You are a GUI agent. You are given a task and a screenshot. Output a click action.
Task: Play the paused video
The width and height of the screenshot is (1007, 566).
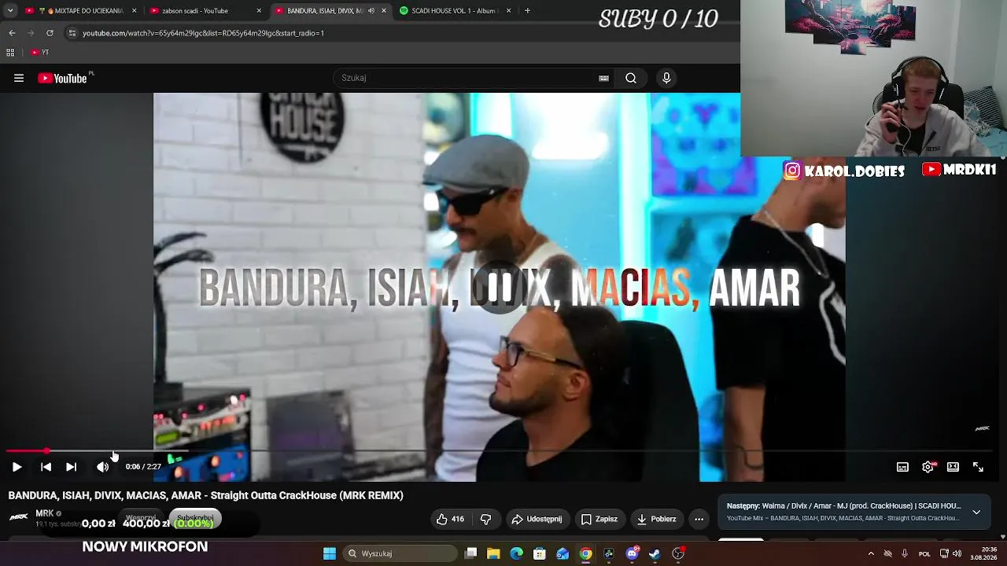pyautogui.click(x=17, y=467)
